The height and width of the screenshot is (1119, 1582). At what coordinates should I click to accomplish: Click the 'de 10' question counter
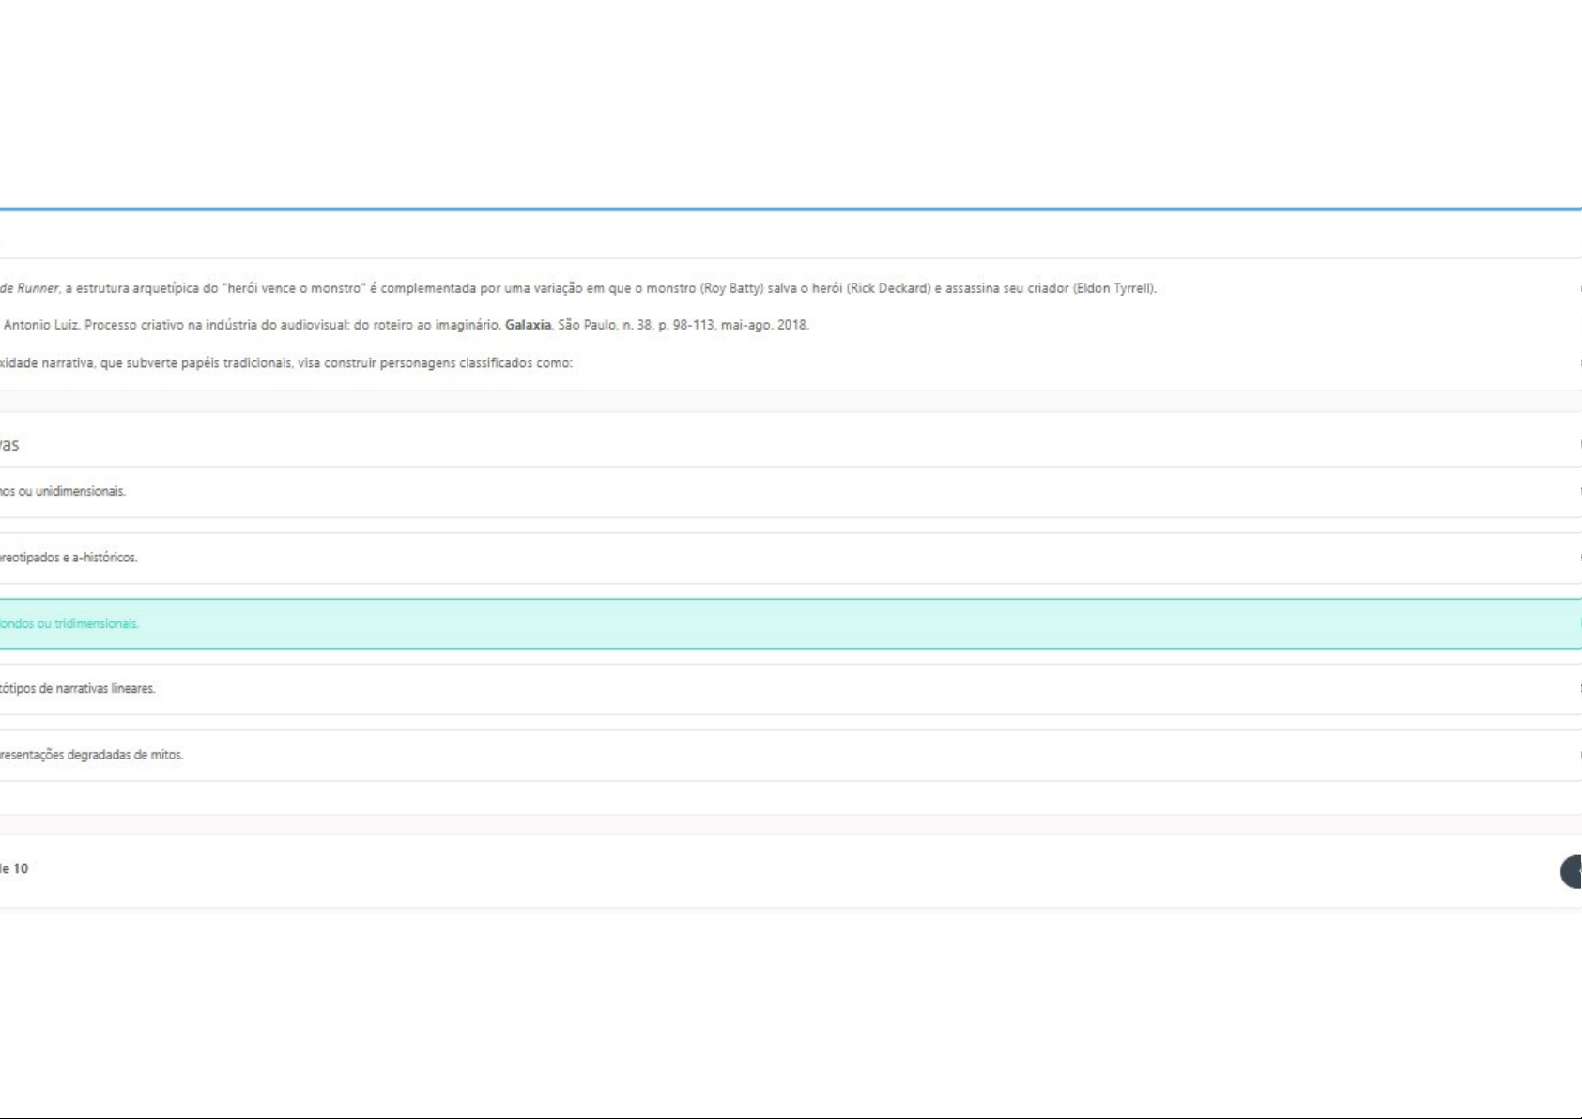[14, 869]
